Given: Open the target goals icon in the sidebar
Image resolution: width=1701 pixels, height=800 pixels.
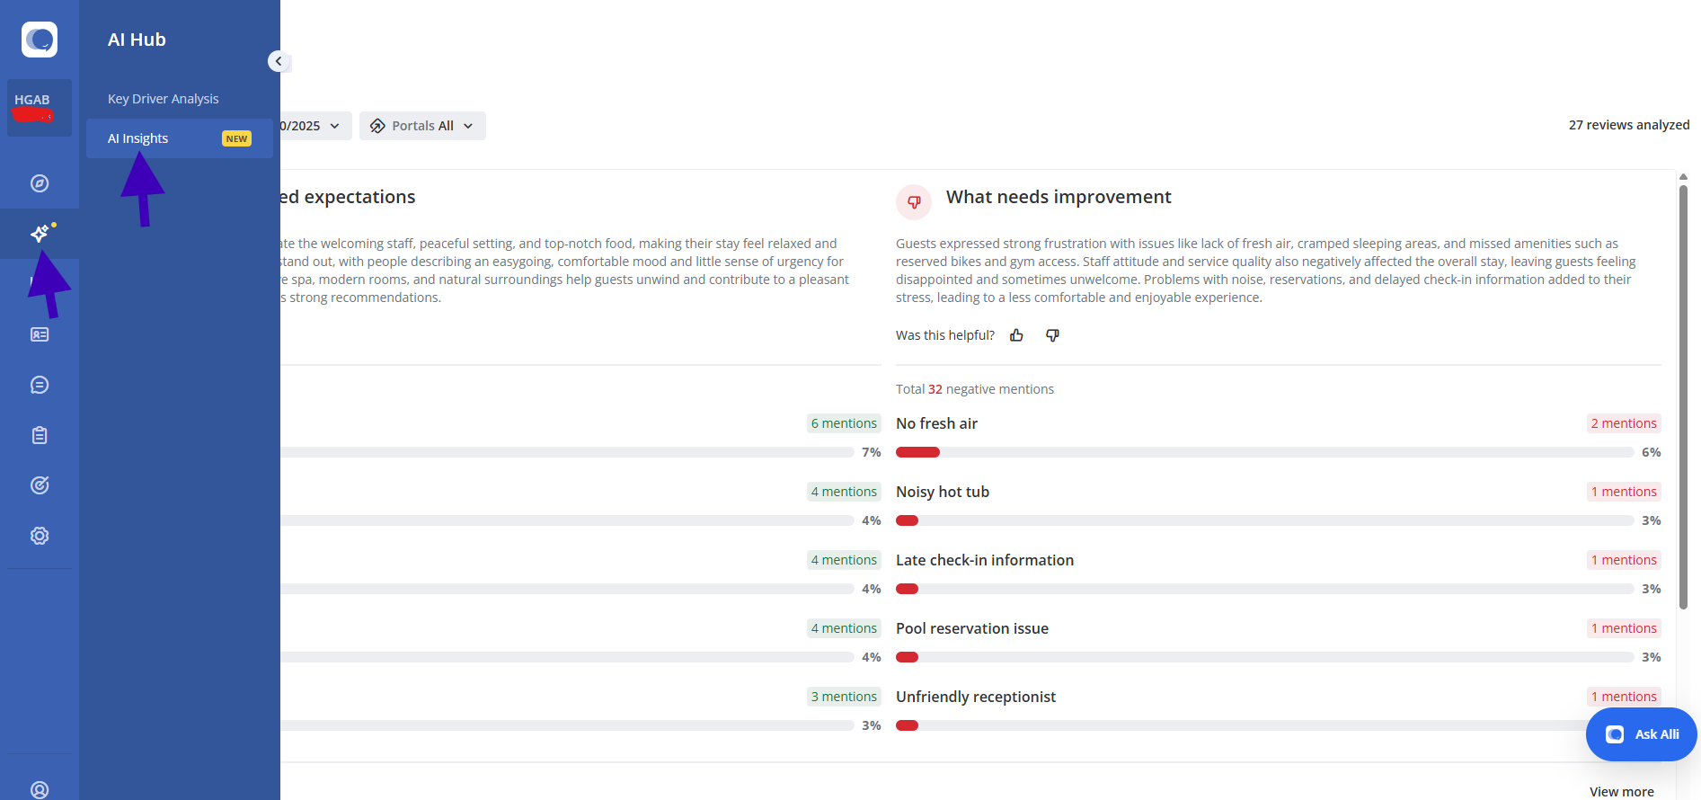Looking at the screenshot, I should (40, 485).
